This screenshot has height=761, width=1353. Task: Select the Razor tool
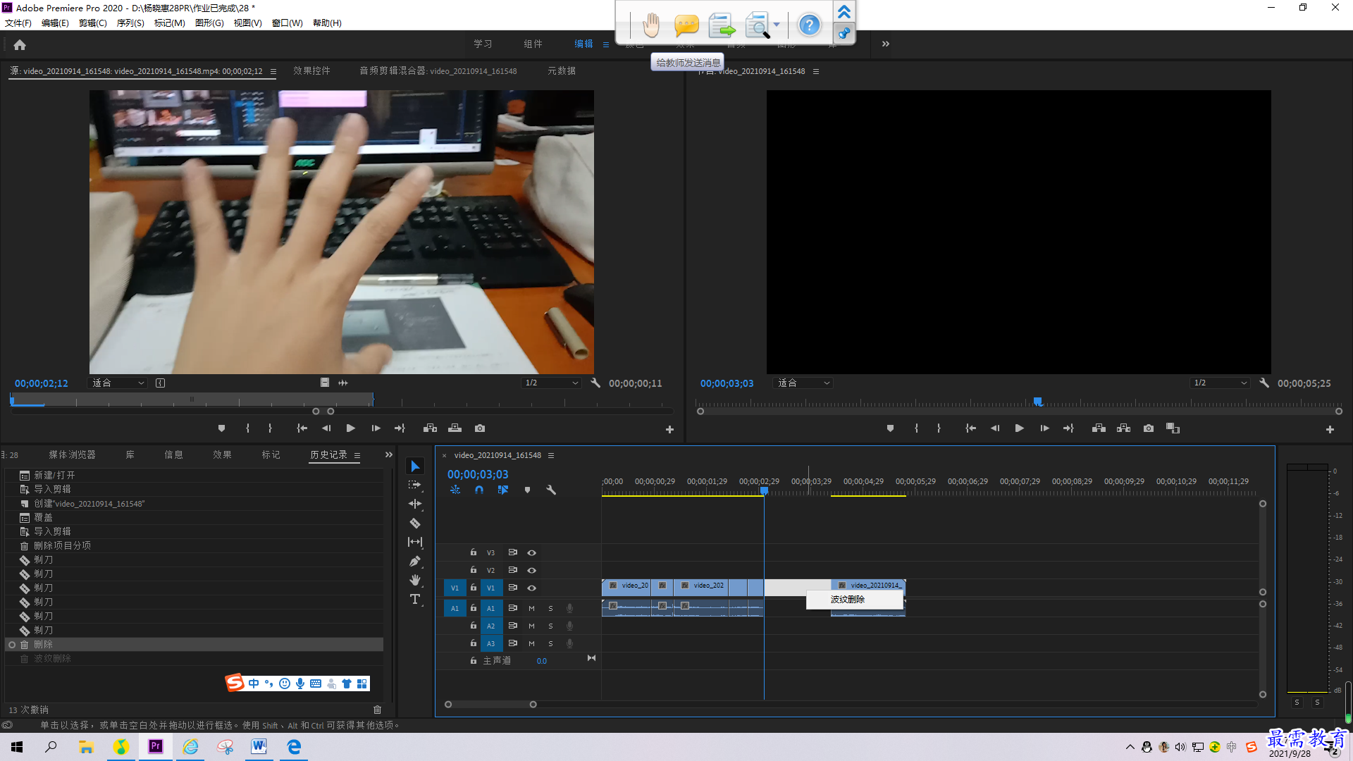coord(415,523)
